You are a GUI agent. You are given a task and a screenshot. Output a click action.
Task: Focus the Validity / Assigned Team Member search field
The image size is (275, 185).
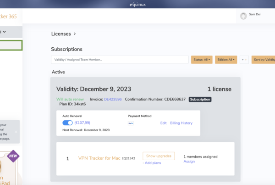pos(120,60)
